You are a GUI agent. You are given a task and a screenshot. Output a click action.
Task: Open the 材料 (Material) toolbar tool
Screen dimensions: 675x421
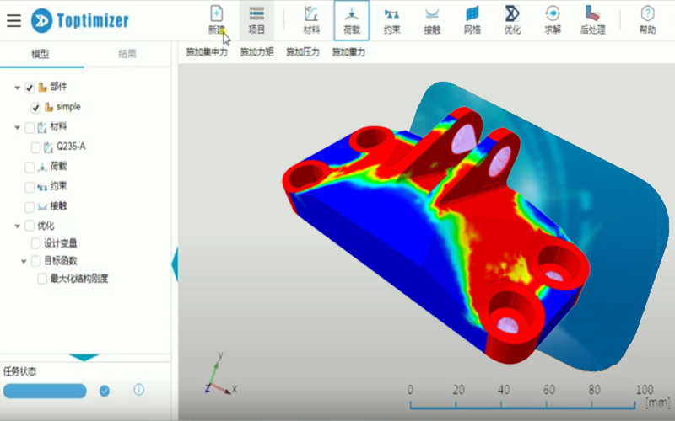tap(310, 19)
